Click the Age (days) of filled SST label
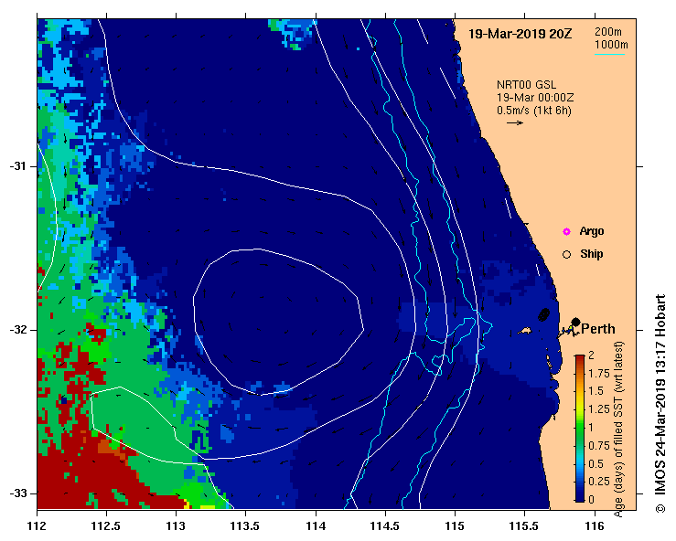The height and width of the screenshot is (541, 676). (618, 430)
